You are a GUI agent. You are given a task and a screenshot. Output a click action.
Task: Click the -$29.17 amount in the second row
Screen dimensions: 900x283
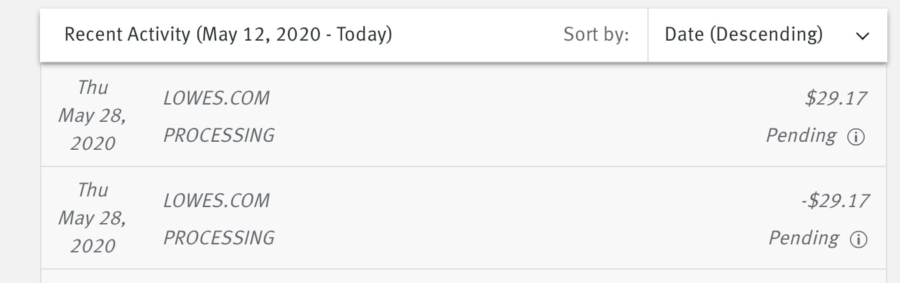(x=835, y=201)
